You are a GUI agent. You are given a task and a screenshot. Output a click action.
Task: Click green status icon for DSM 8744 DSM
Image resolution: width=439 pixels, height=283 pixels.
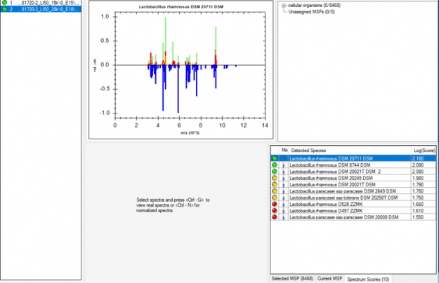point(275,165)
